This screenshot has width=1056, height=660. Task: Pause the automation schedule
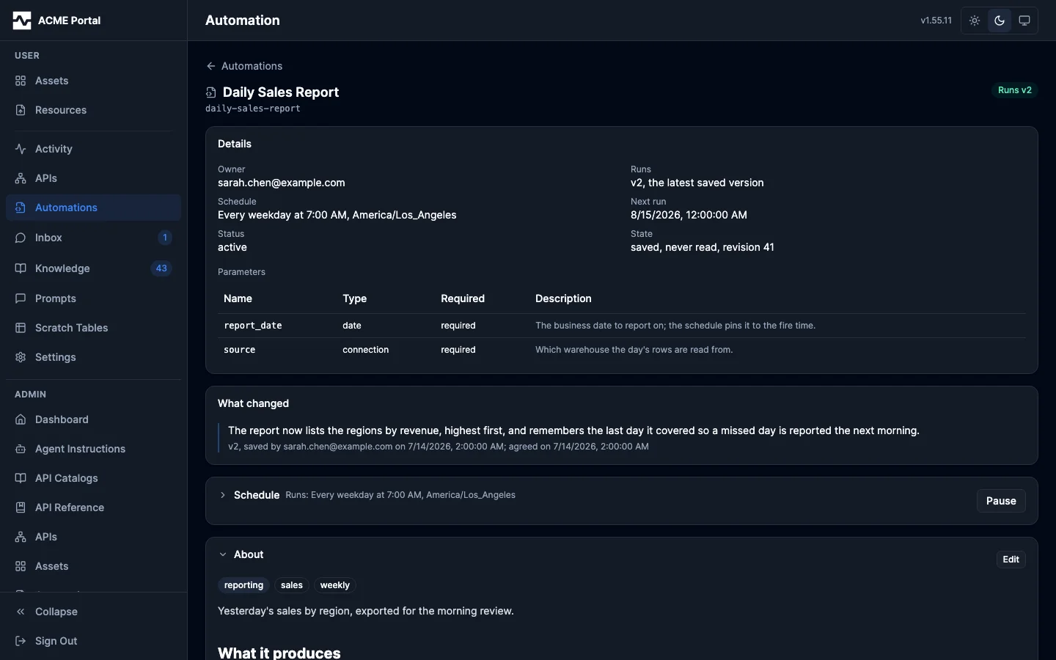tap(1001, 501)
